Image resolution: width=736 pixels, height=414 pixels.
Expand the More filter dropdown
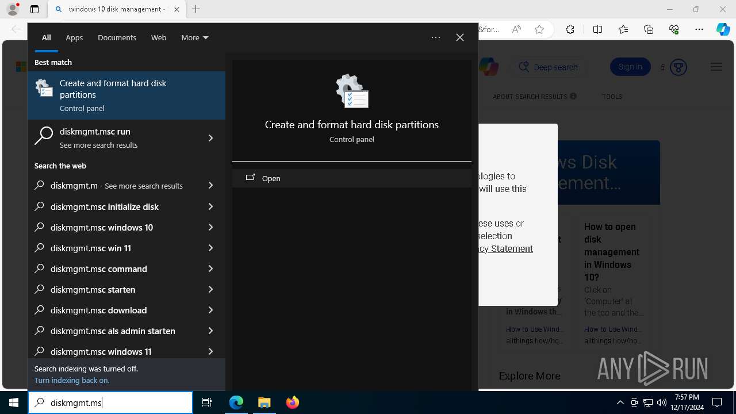(195, 37)
